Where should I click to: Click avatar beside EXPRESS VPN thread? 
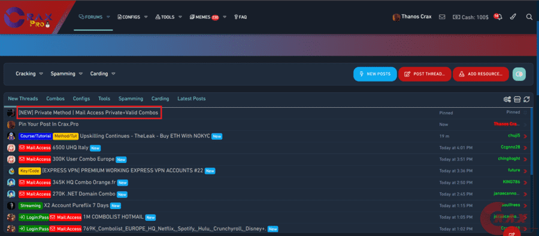click(11, 171)
